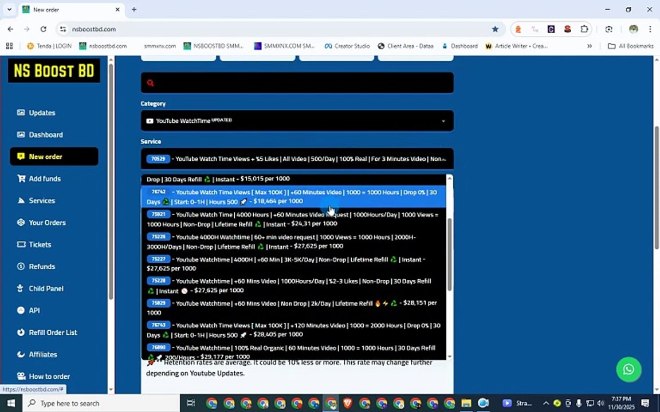The height and width of the screenshot is (412, 660).
Task: Open the Service dropdown showing service 70529
Action: (297, 159)
